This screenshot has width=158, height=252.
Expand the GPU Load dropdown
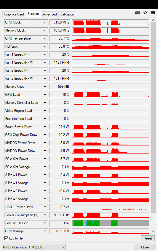pyautogui.click(x=45, y=95)
